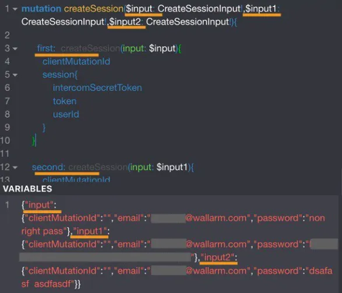The width and height of the screenshot is (342, 293).
Task: Click the intercomSecretToken field
Action: [97, 87]
